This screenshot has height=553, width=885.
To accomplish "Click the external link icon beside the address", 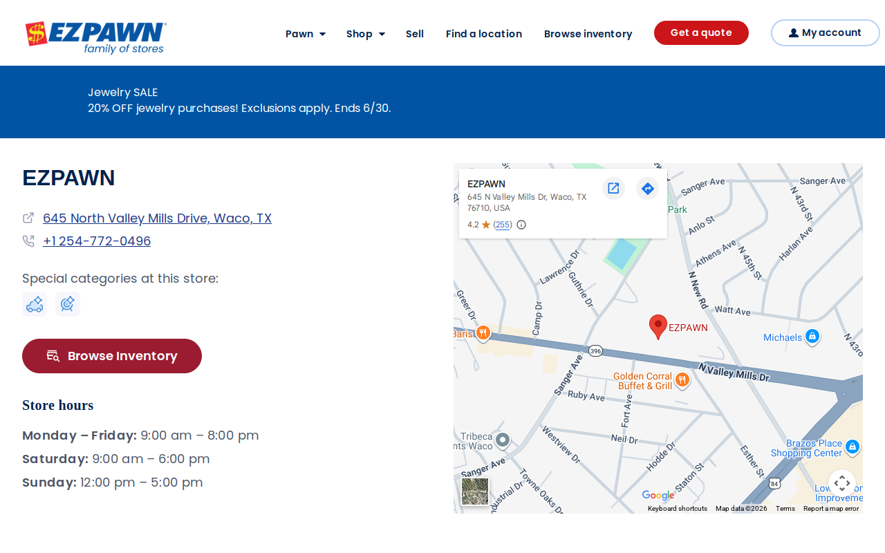I will (x=28, y=218).
